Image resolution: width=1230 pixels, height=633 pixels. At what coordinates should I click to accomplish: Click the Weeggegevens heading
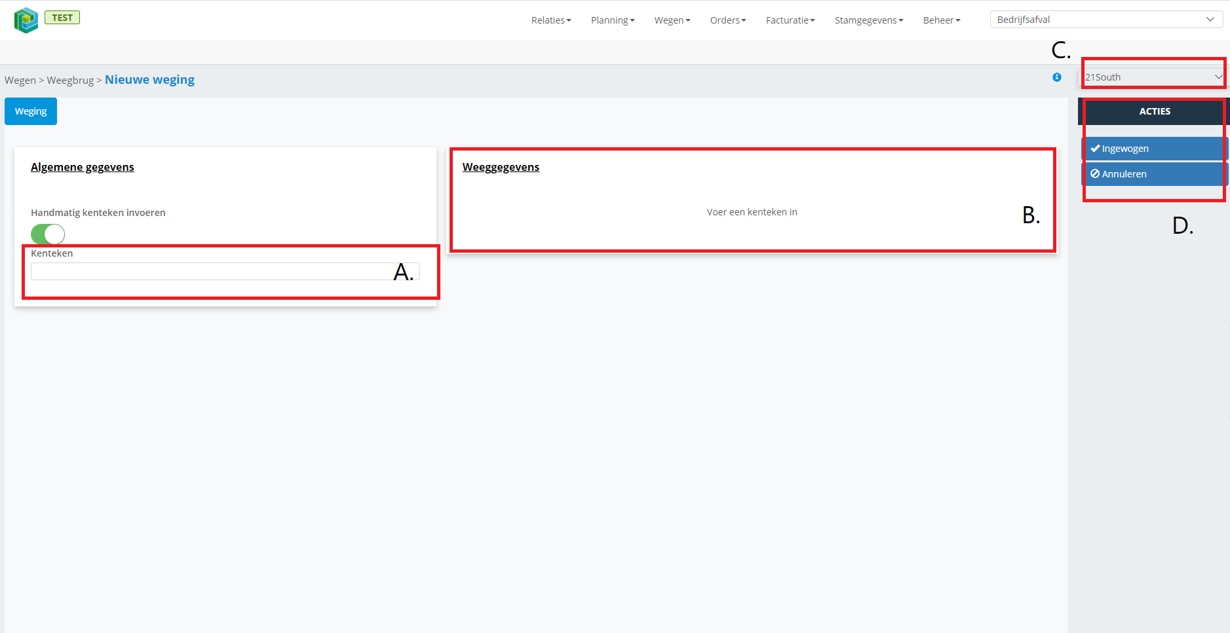(x=501, y=167)
